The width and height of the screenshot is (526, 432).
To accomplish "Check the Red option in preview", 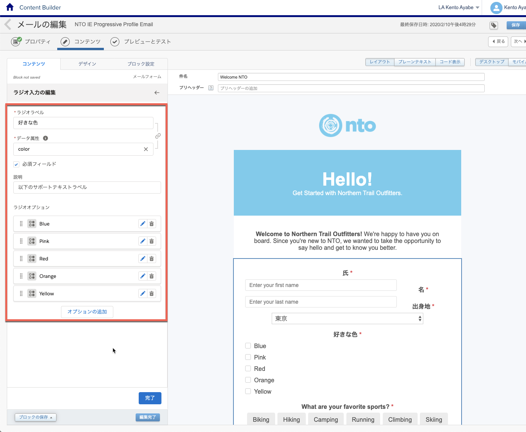I will (x=248, y=369).
